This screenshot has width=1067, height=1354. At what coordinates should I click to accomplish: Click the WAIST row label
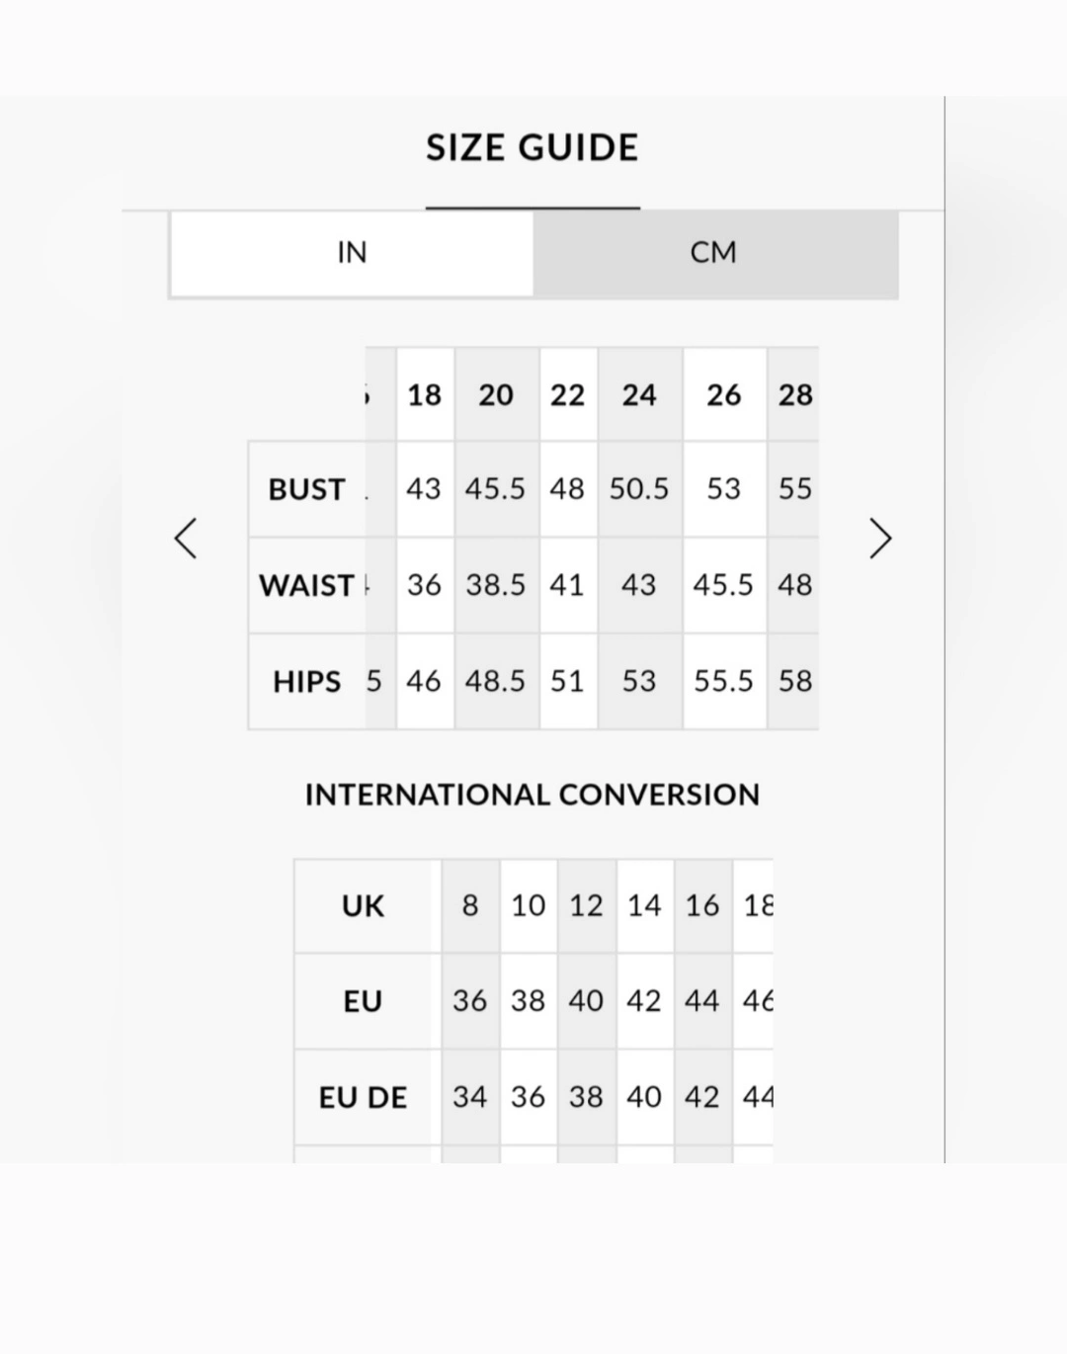pyautogui.click(x=306, y=585)
